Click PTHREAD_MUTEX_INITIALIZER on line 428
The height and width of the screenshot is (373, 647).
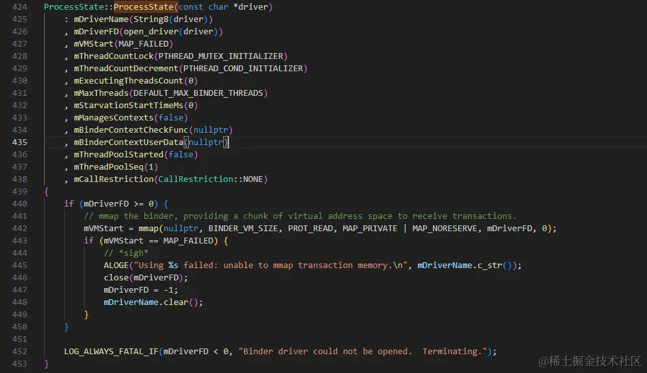click(221, 56)
